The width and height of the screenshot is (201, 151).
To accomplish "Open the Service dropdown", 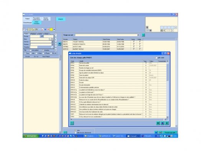I will click(52, 41).
